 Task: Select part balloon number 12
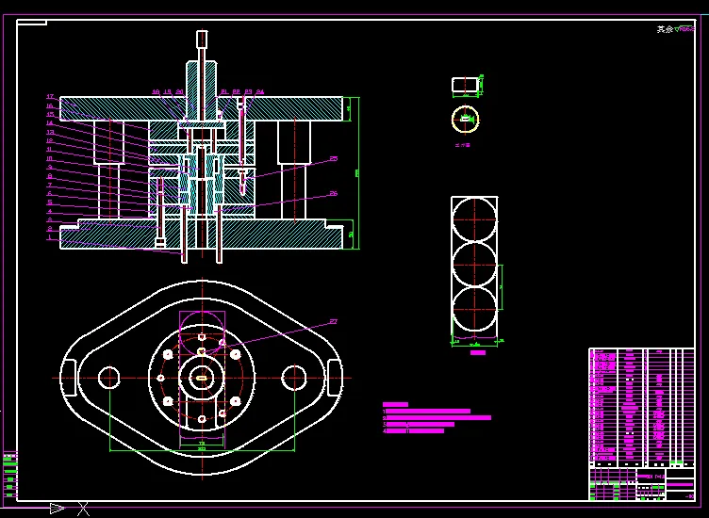click(50, 140)
